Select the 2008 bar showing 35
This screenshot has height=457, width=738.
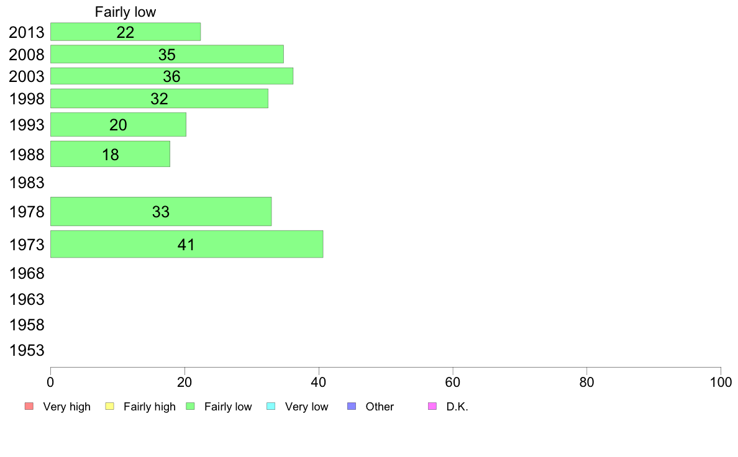(x=167, y=54)
